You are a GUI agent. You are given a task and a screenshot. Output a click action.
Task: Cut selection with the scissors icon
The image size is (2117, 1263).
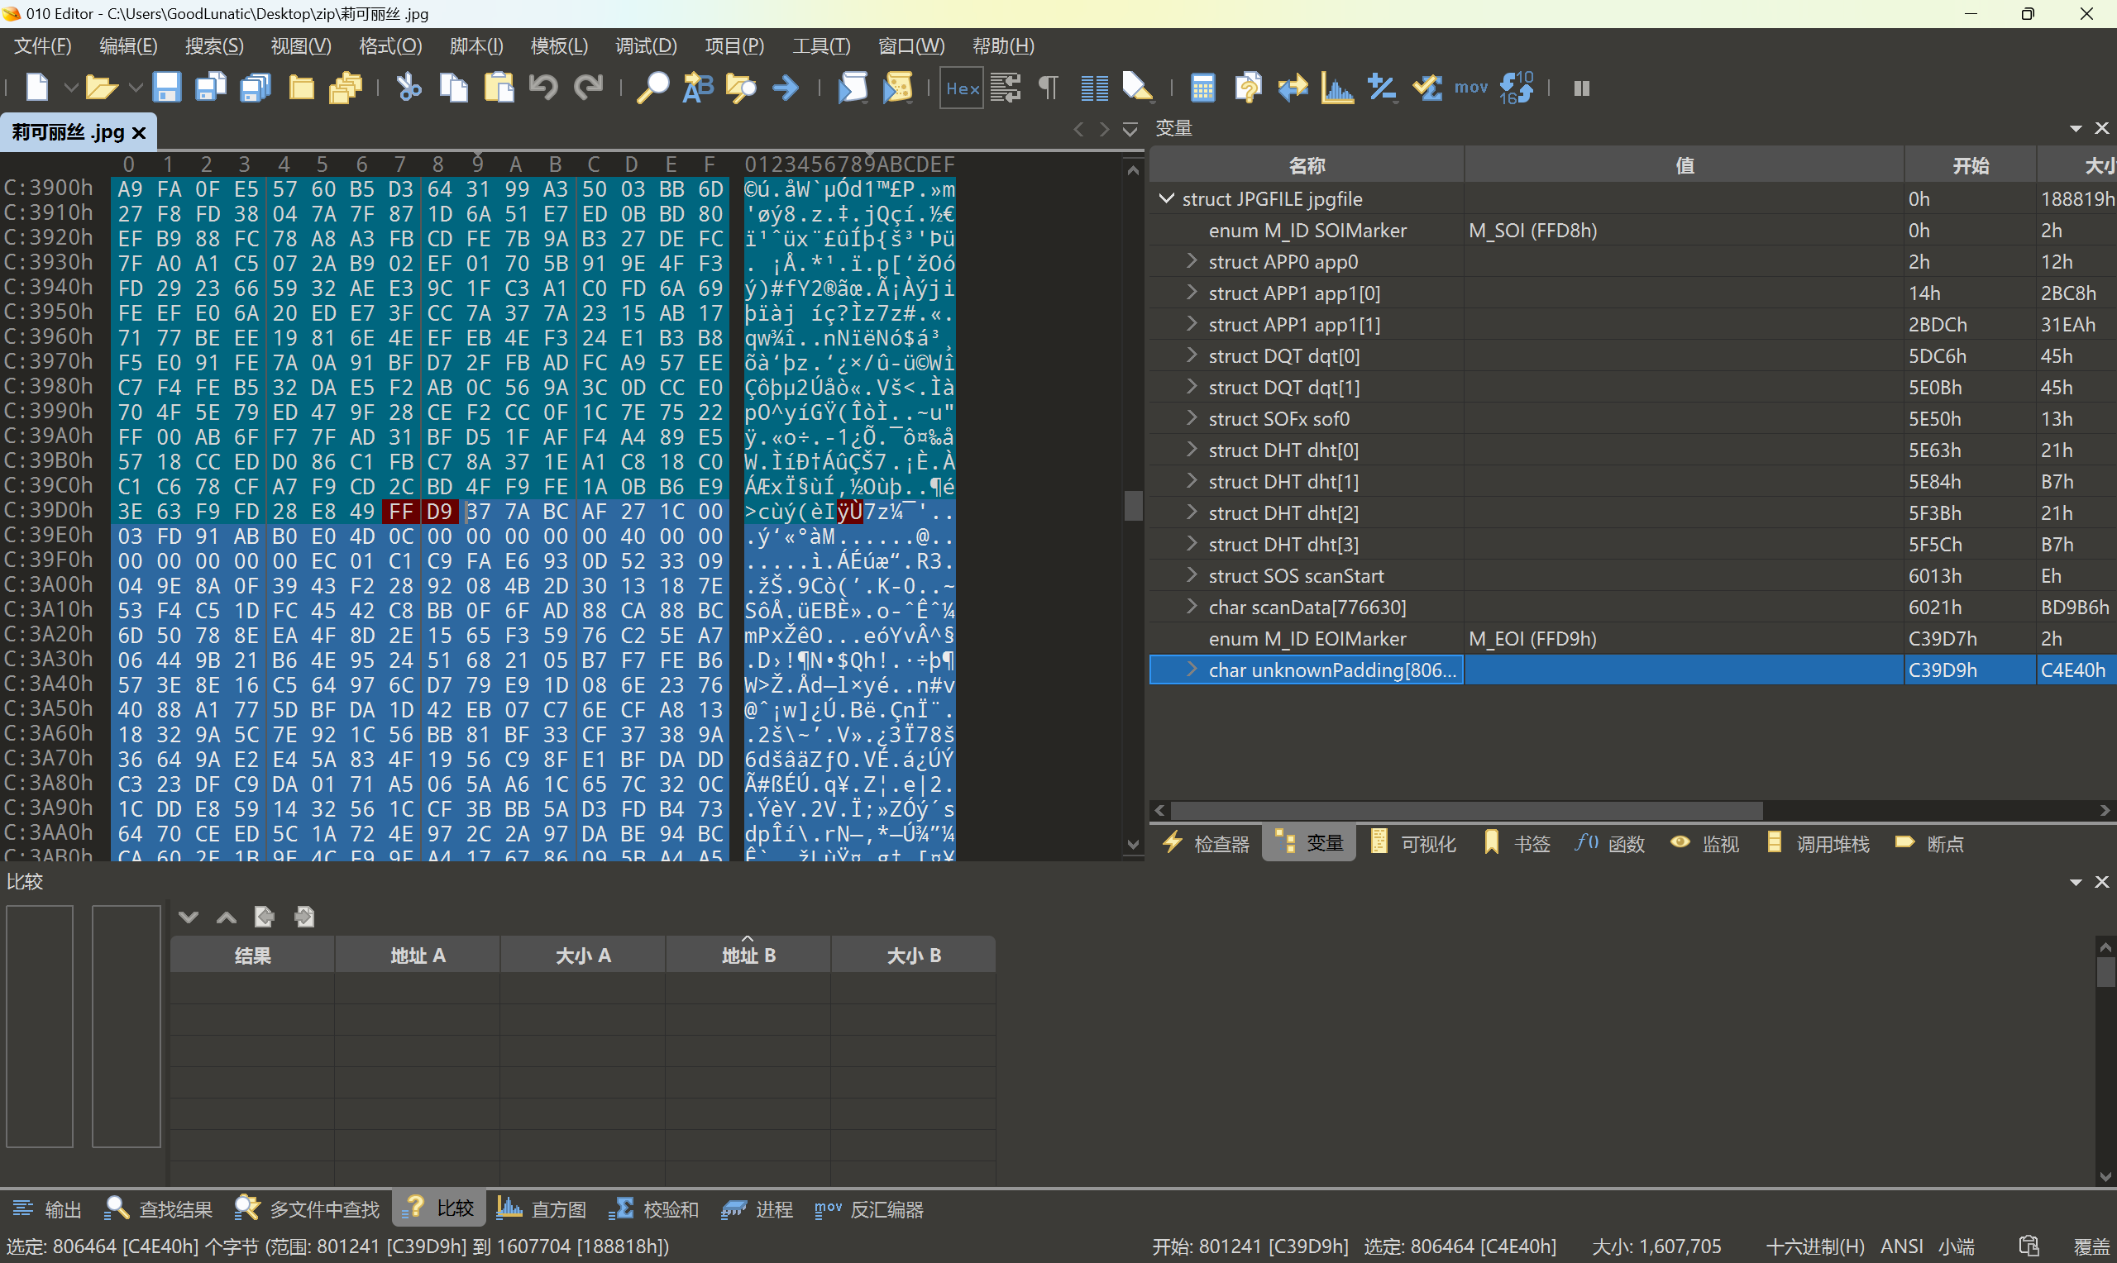(409, 87)
